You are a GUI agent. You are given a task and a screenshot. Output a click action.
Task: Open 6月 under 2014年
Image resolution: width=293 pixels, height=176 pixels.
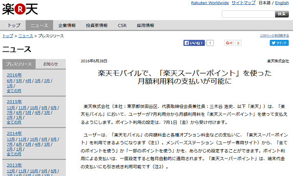(19, 144)
